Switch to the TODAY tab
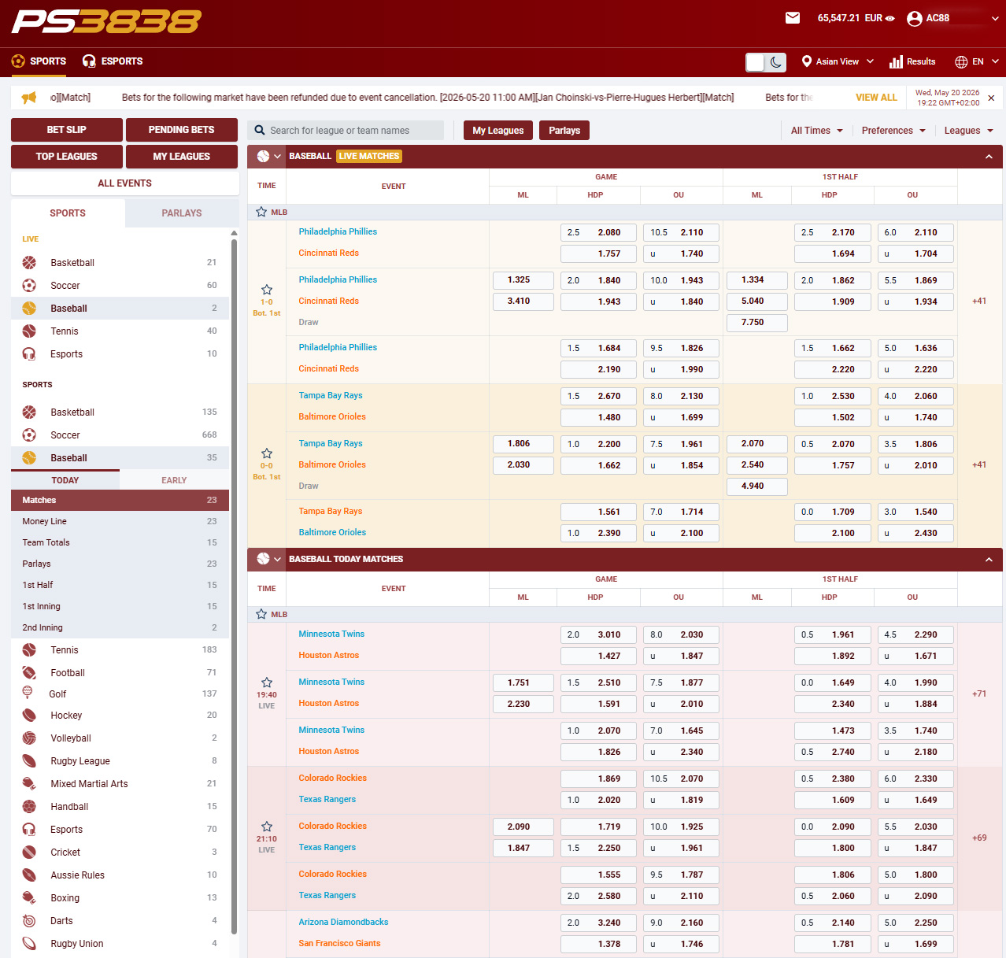 point(65,480)
